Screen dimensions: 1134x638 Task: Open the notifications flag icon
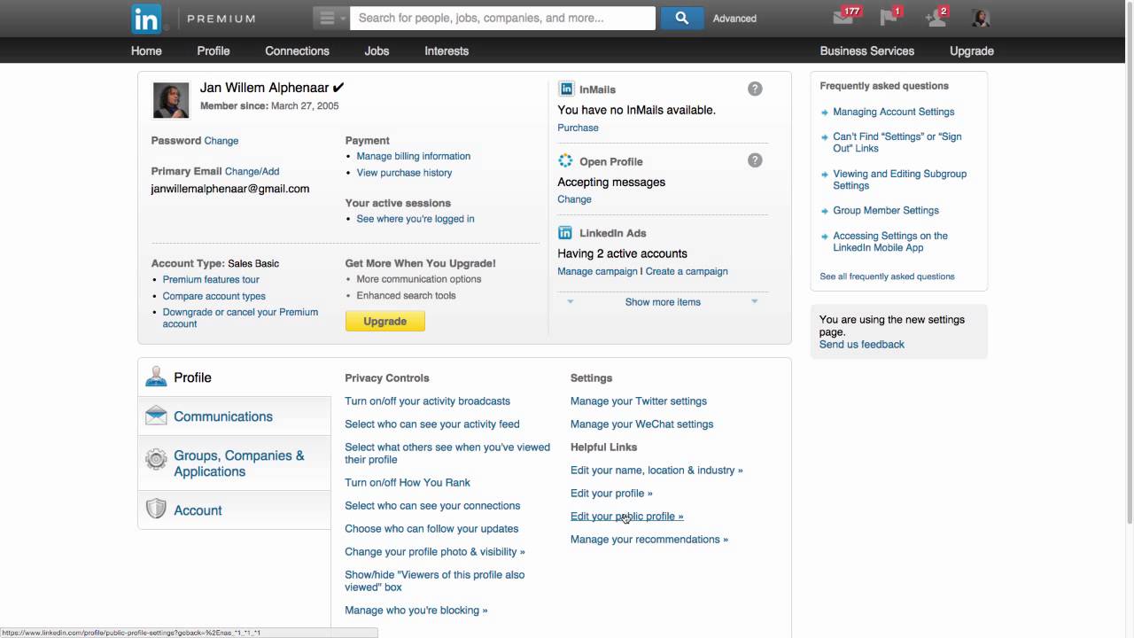889,18
